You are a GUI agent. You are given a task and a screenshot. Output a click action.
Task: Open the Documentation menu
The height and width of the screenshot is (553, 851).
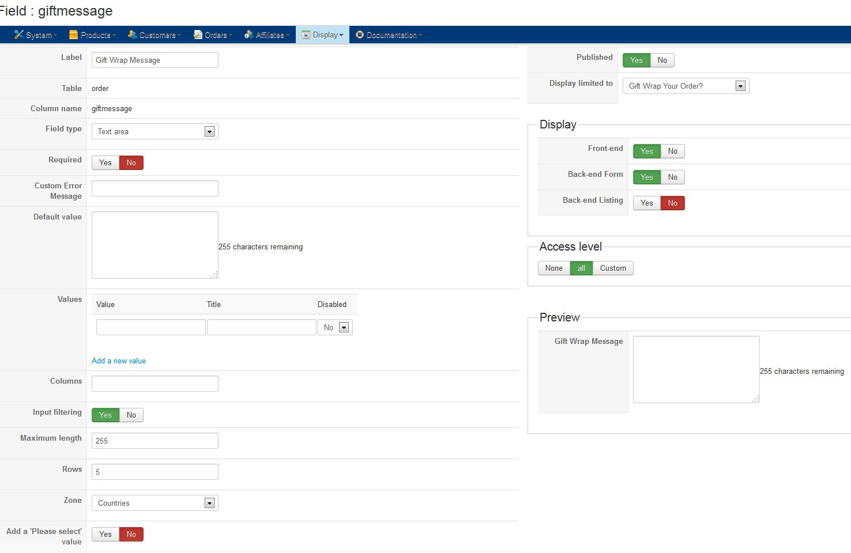click(389, 35)
